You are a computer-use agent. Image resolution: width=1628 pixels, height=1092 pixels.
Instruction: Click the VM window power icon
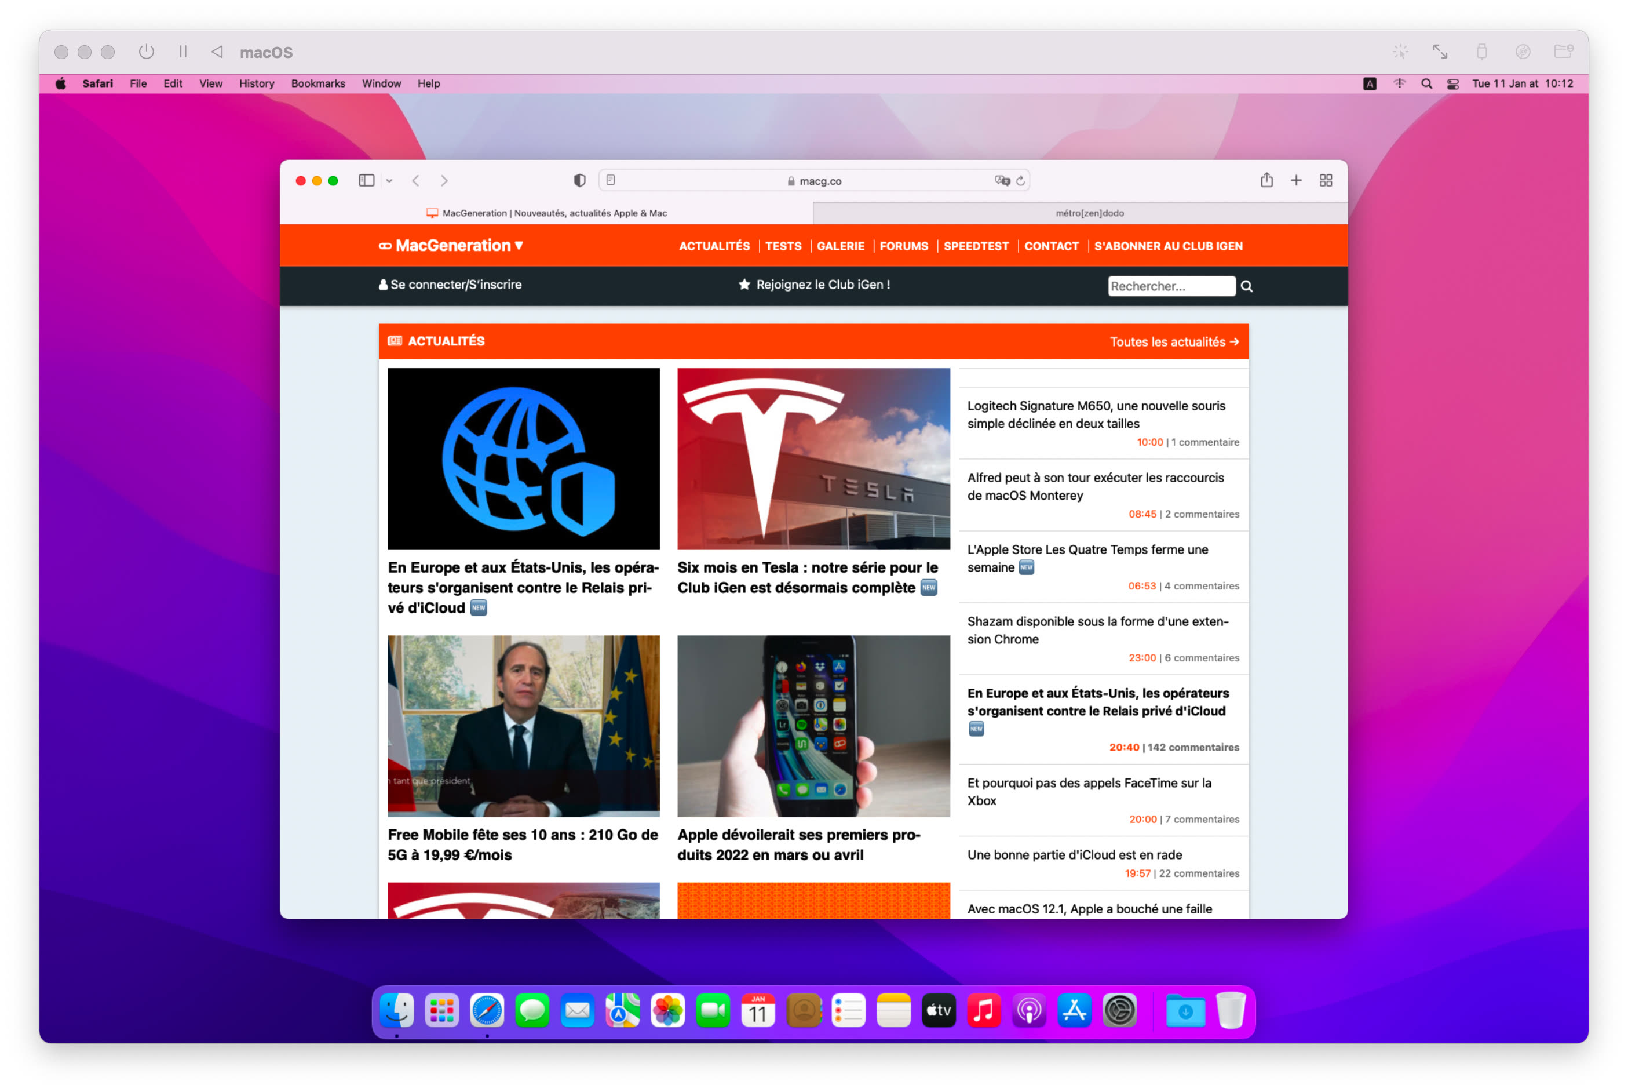point(146,52)
